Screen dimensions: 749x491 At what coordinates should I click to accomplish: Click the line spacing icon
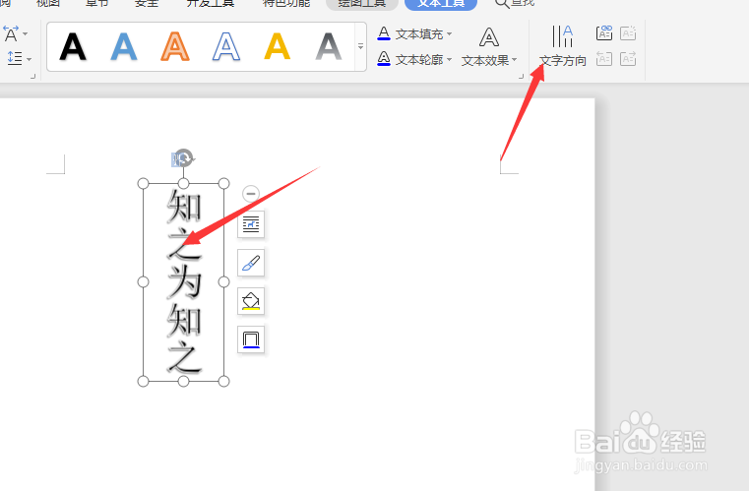tap(14, 58)
